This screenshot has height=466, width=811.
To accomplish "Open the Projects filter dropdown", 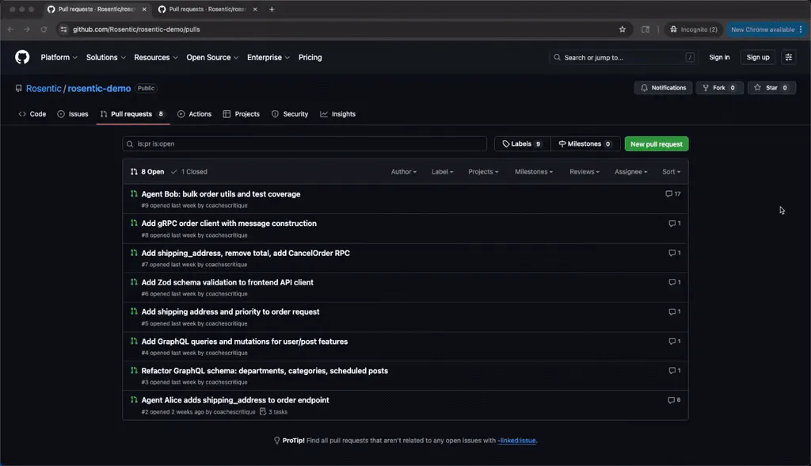I will [x=483, y=172].
